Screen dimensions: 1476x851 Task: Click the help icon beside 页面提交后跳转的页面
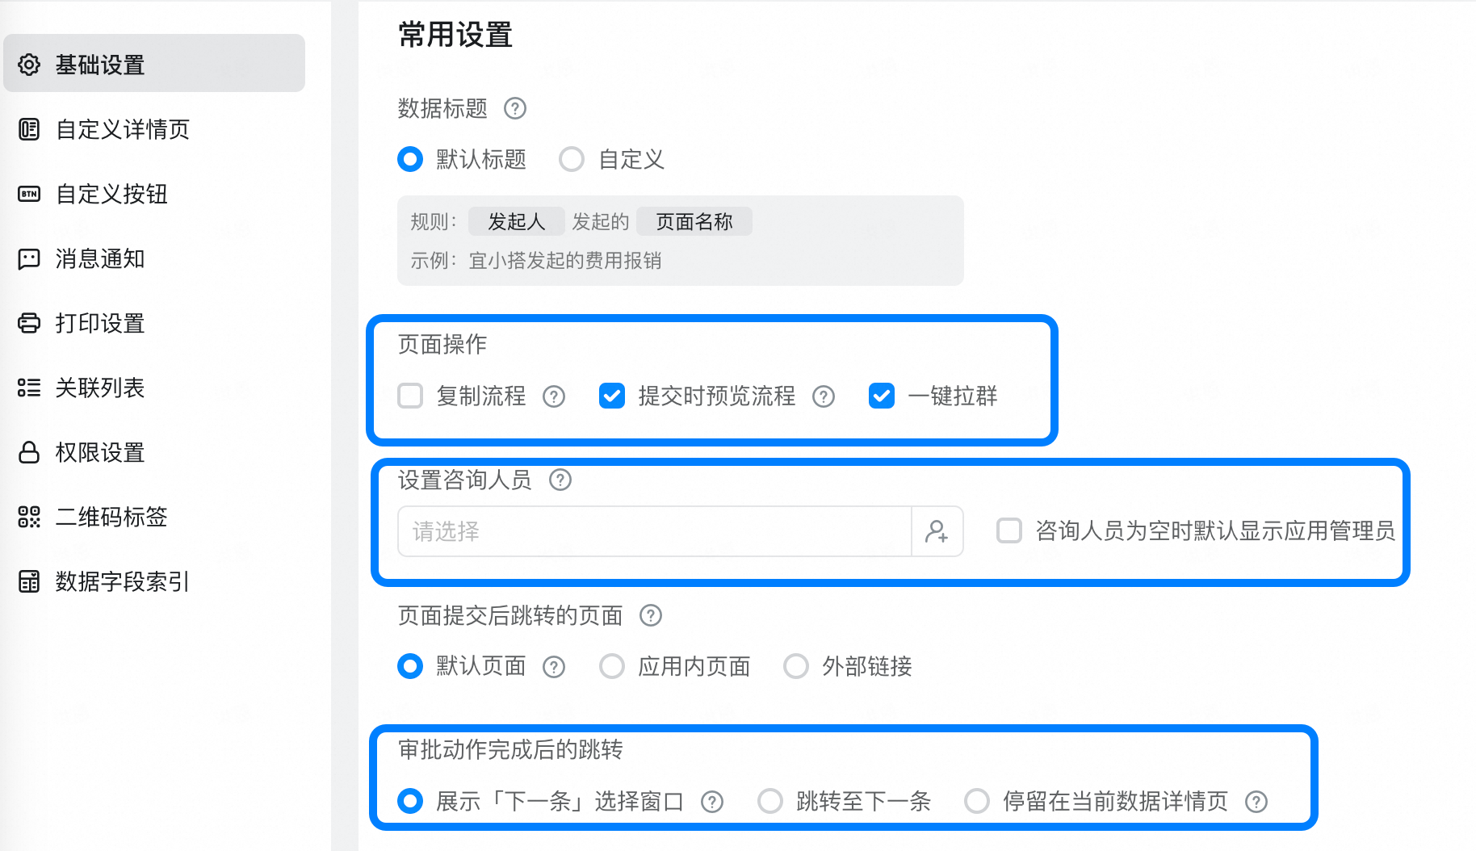tap(651, 616)
